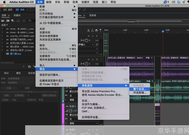
Task: Click the pan knob on the first track
Action: (86, 40)
